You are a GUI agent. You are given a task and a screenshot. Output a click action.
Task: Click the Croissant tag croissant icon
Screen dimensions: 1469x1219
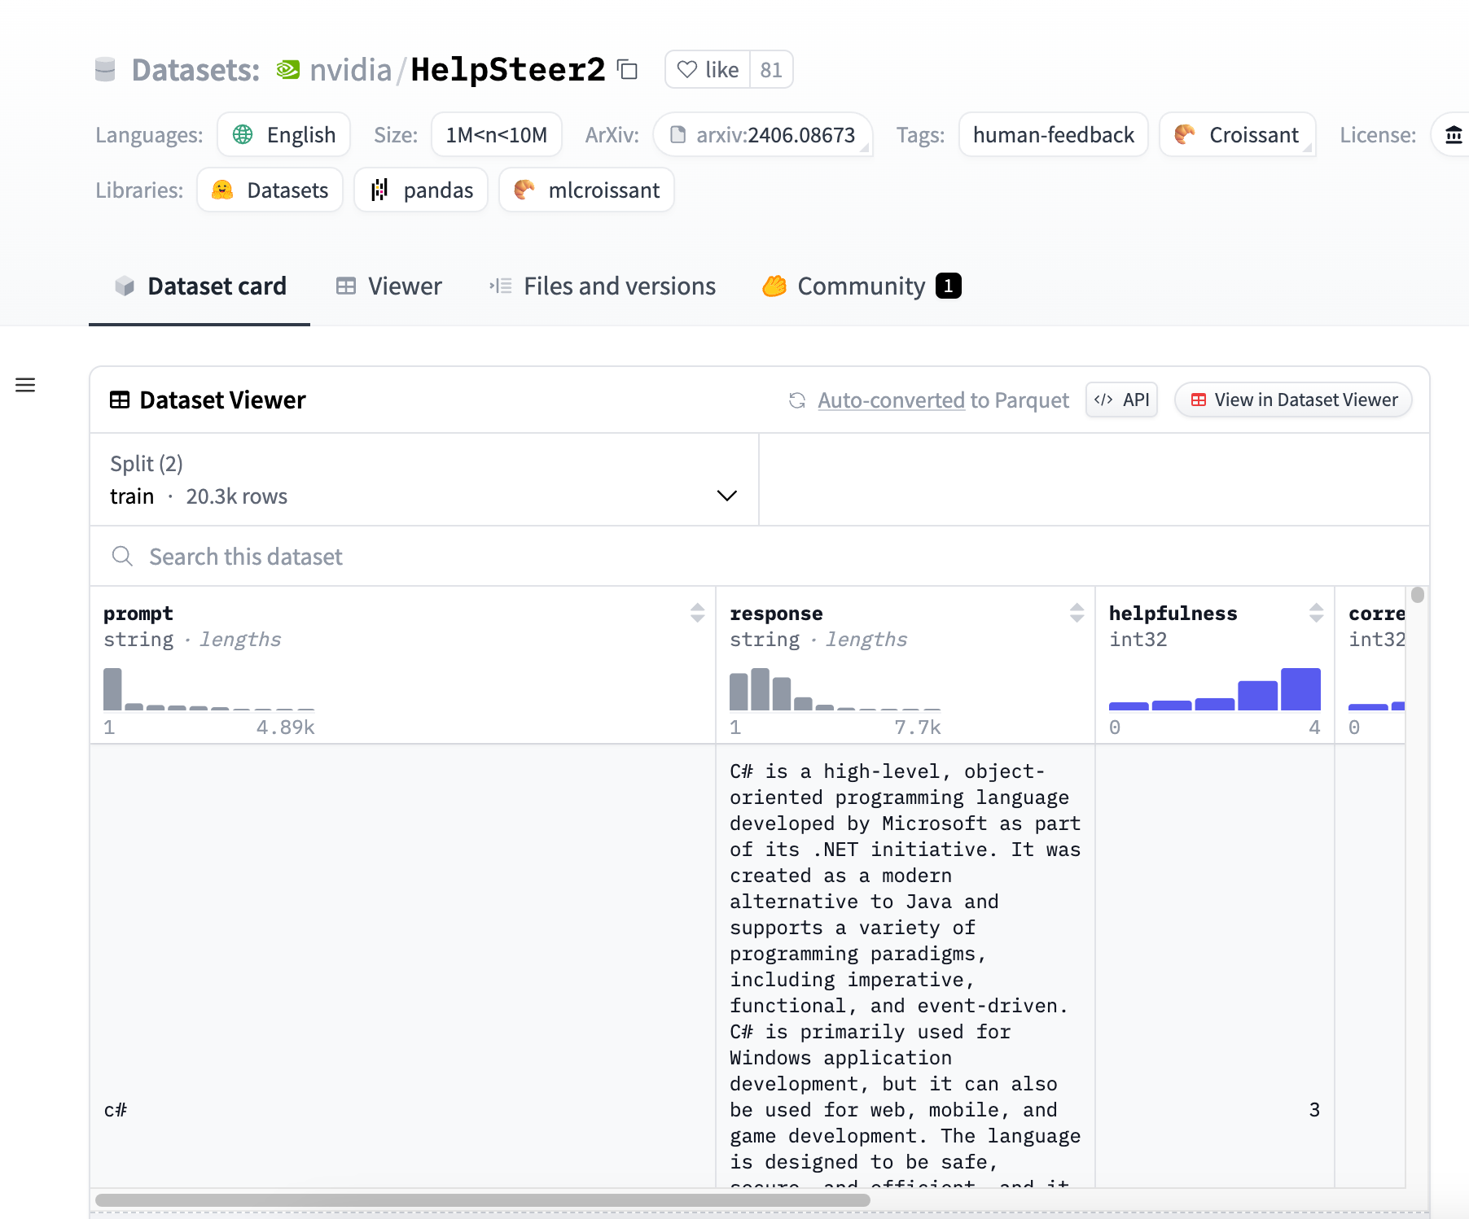pyautogui.click(x=1185, y=134)
